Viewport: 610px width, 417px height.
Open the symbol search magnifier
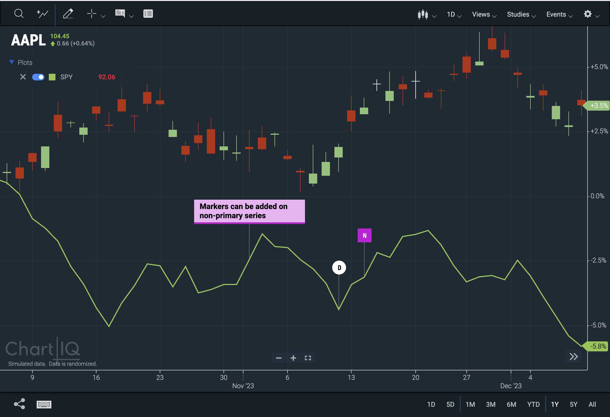[x=19, y=14]
